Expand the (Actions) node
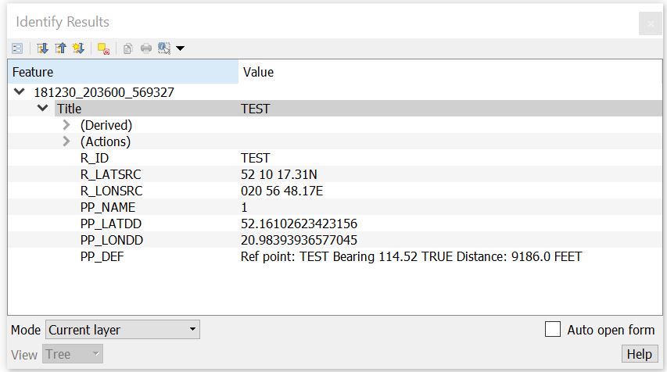This screenshot has width=667, height=372. coord(66,141)
